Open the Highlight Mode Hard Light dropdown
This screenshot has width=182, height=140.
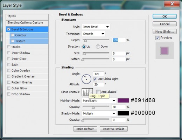(x=99, y=100)
